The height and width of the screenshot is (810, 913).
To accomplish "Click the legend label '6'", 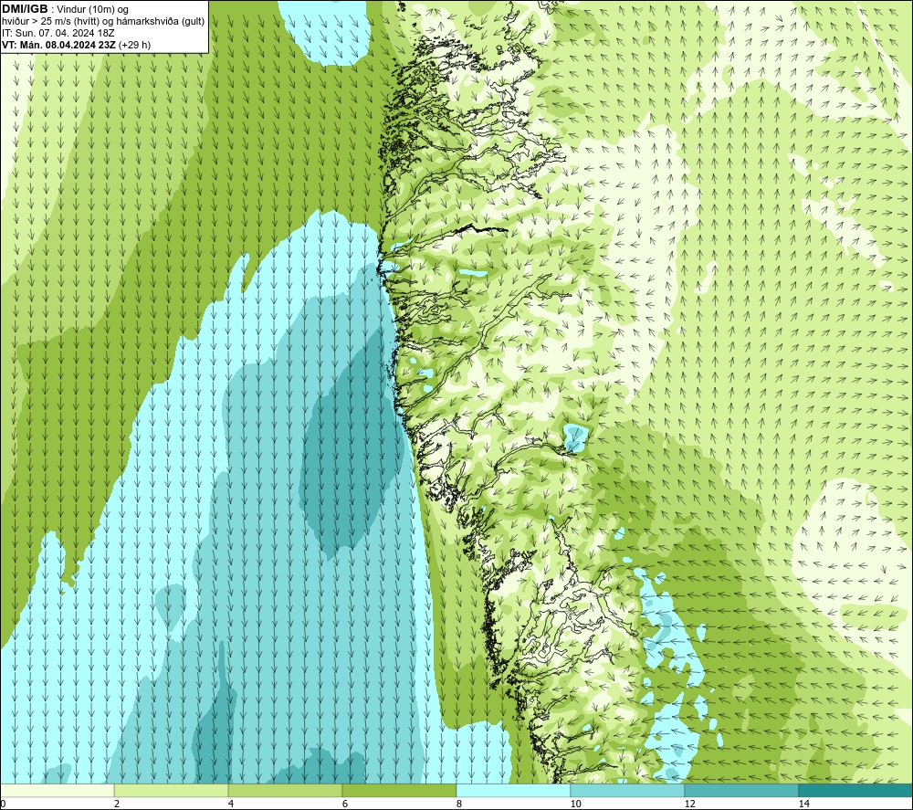I will tap(345, 804).
